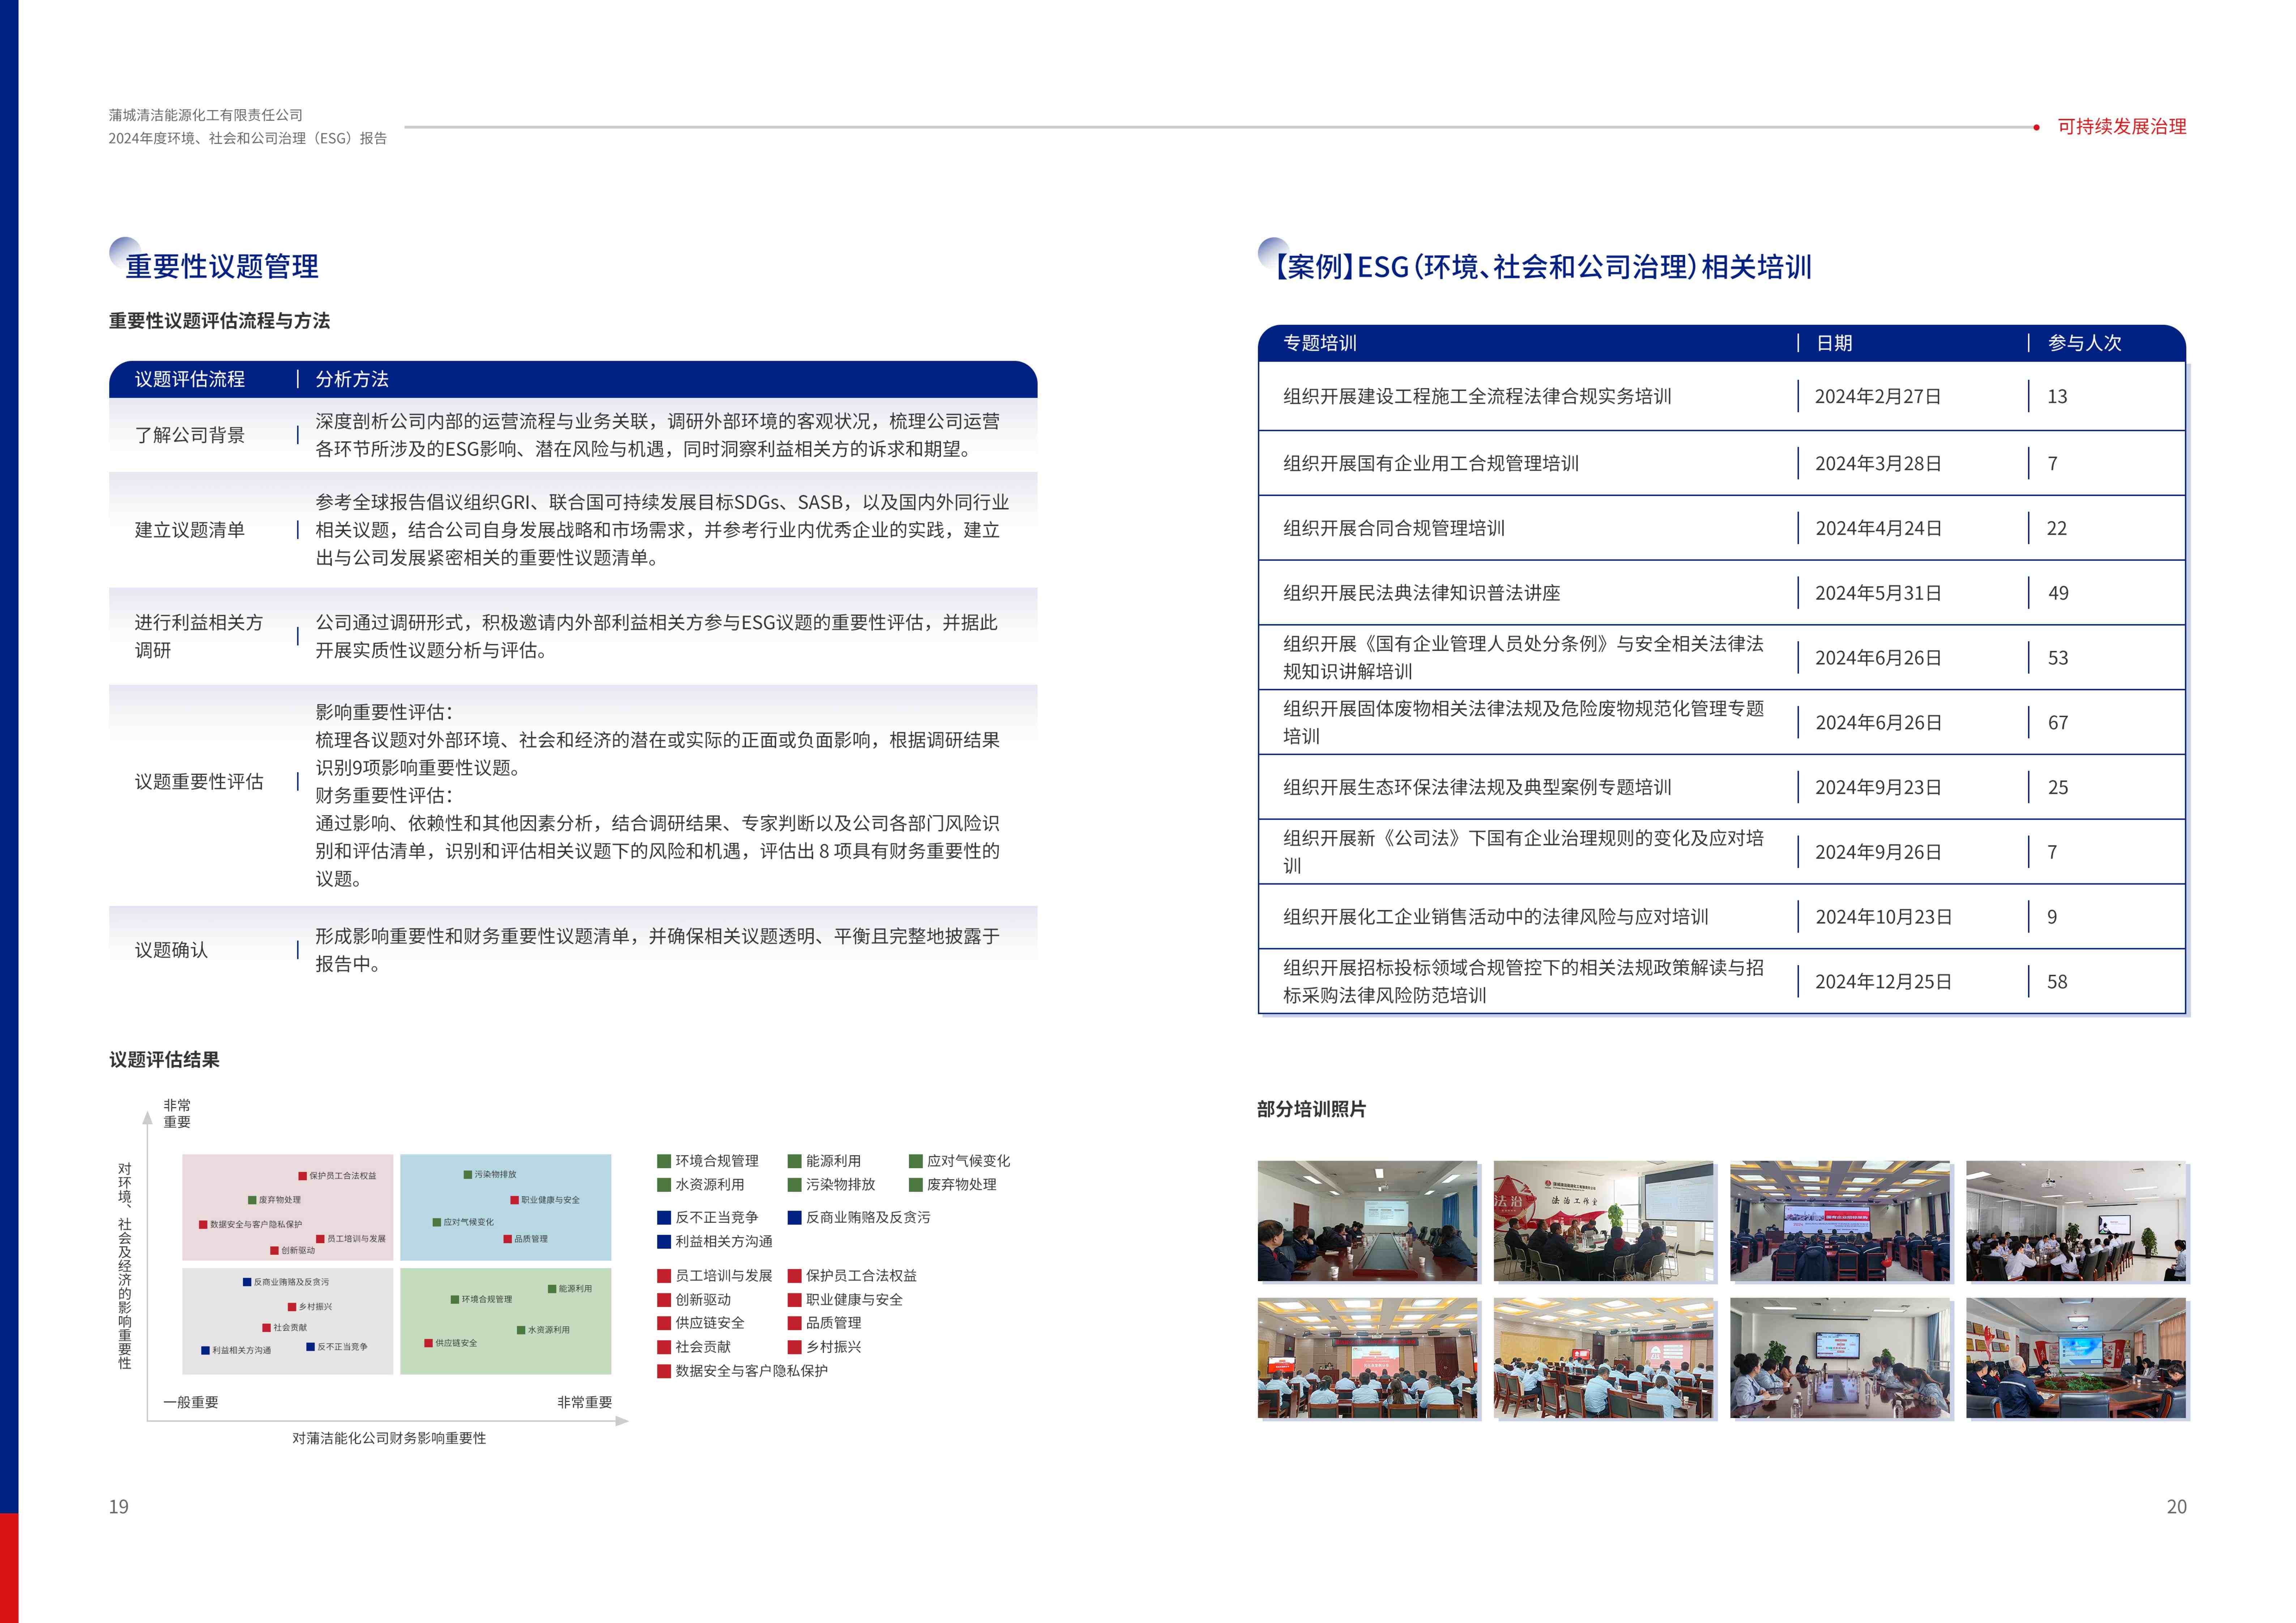Click the 能源利用 marker in the chart

coord(552,1289)
